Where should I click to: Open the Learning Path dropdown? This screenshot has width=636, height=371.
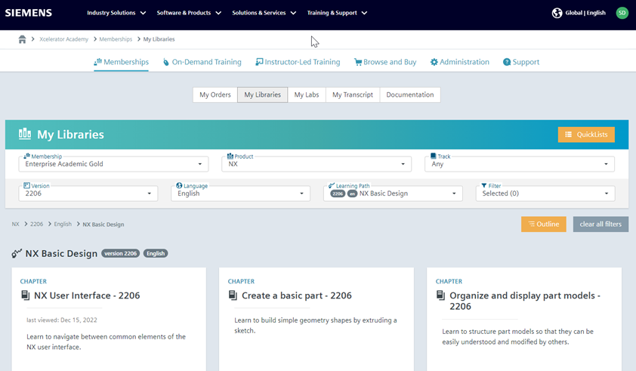click(x=393, y=193)
